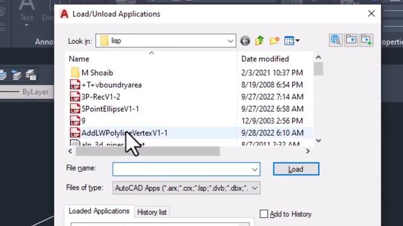The height and width of the screenshot is (226, 403).
Task: Select the AddLWPolylineVertexV1-1 file
Action: click(x=125, y=133)
